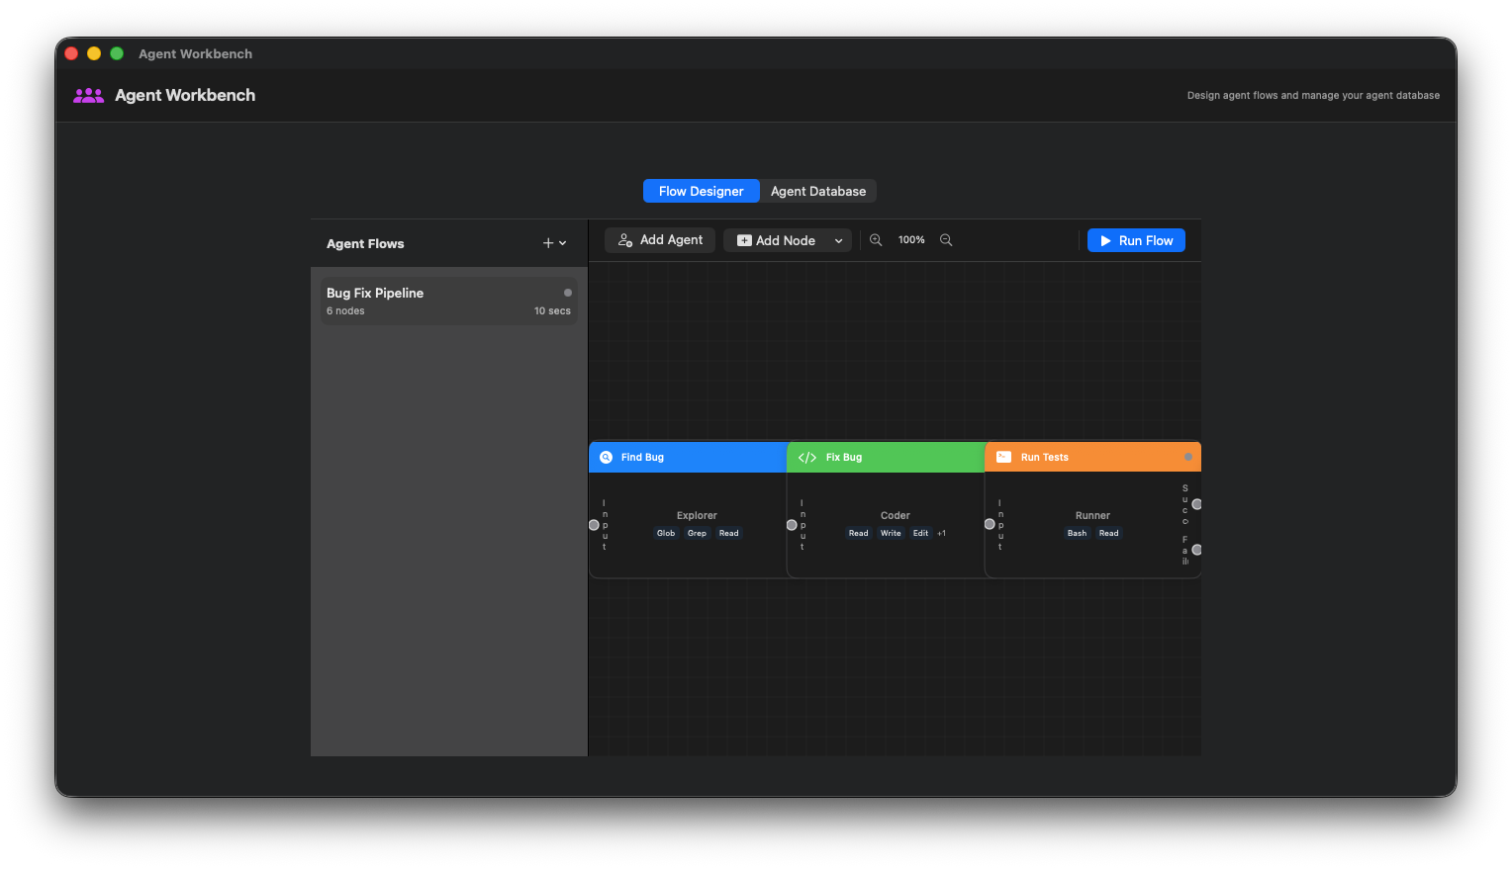The width and height of the screenshot is (1512, 870).
Task: Click the magnifier icon on the Find Bug node
Action: pyautogui.click(x=606, y=457)
